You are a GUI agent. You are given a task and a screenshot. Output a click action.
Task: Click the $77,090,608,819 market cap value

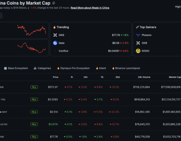(x=171, y=87)
